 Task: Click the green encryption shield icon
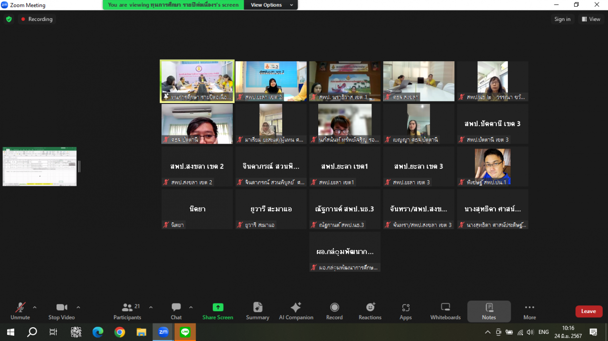[9, 19]
